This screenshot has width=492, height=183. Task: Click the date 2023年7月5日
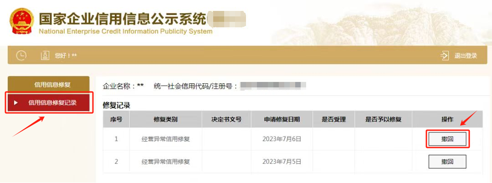282,162
